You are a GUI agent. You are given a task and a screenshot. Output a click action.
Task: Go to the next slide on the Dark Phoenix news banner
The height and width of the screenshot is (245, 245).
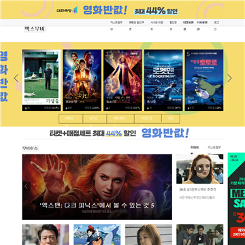click(168, 186)
